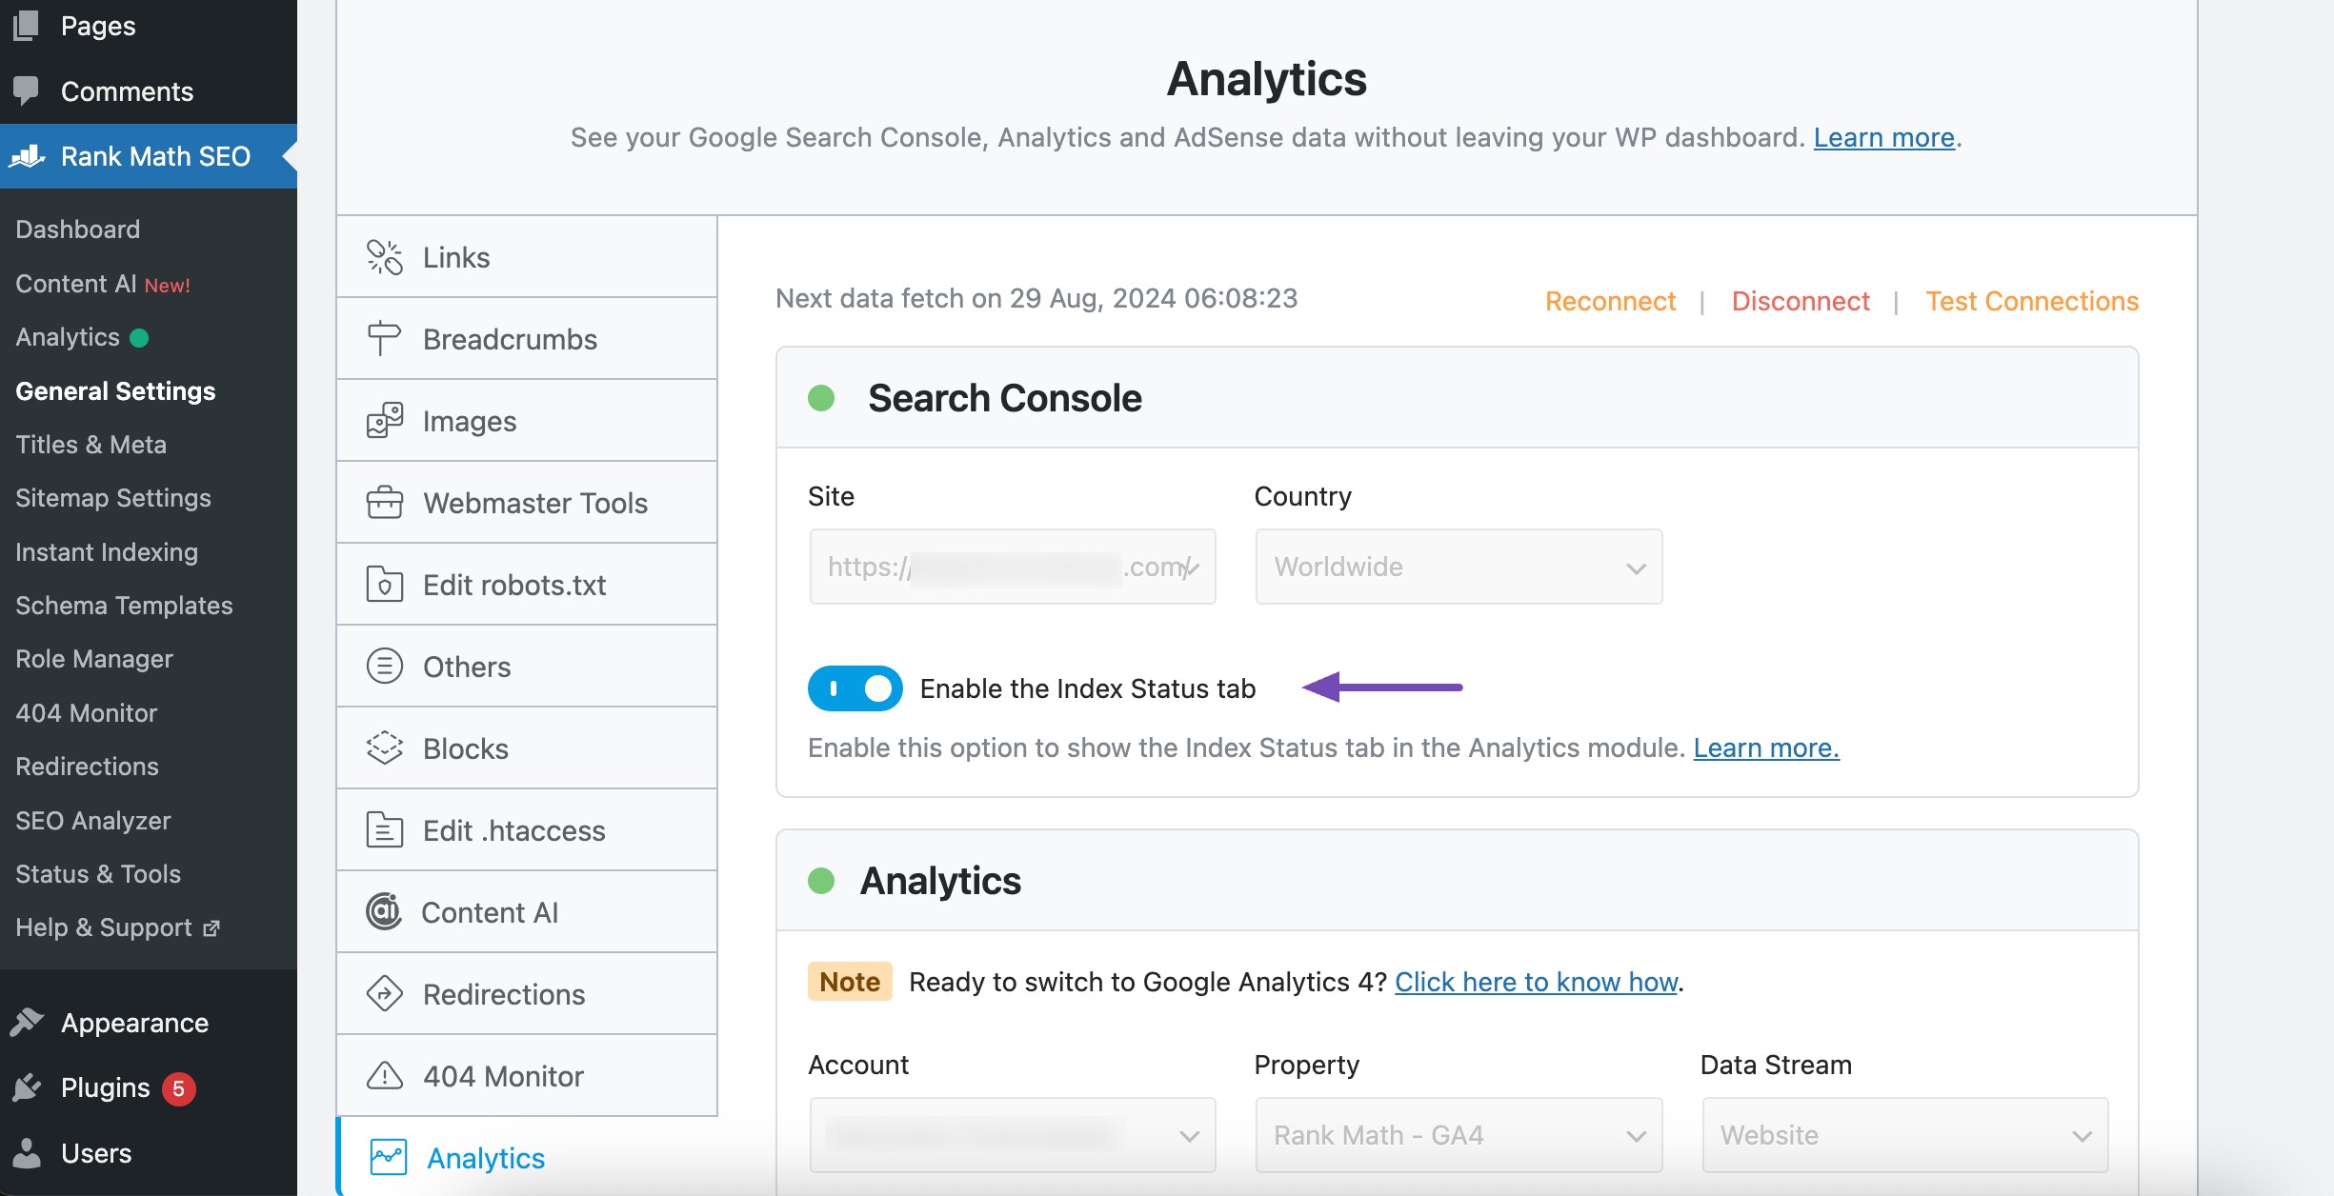
Task: Open the Edit robots.txt settings tab
Action: pyautogui.click(x=527, y=585)
